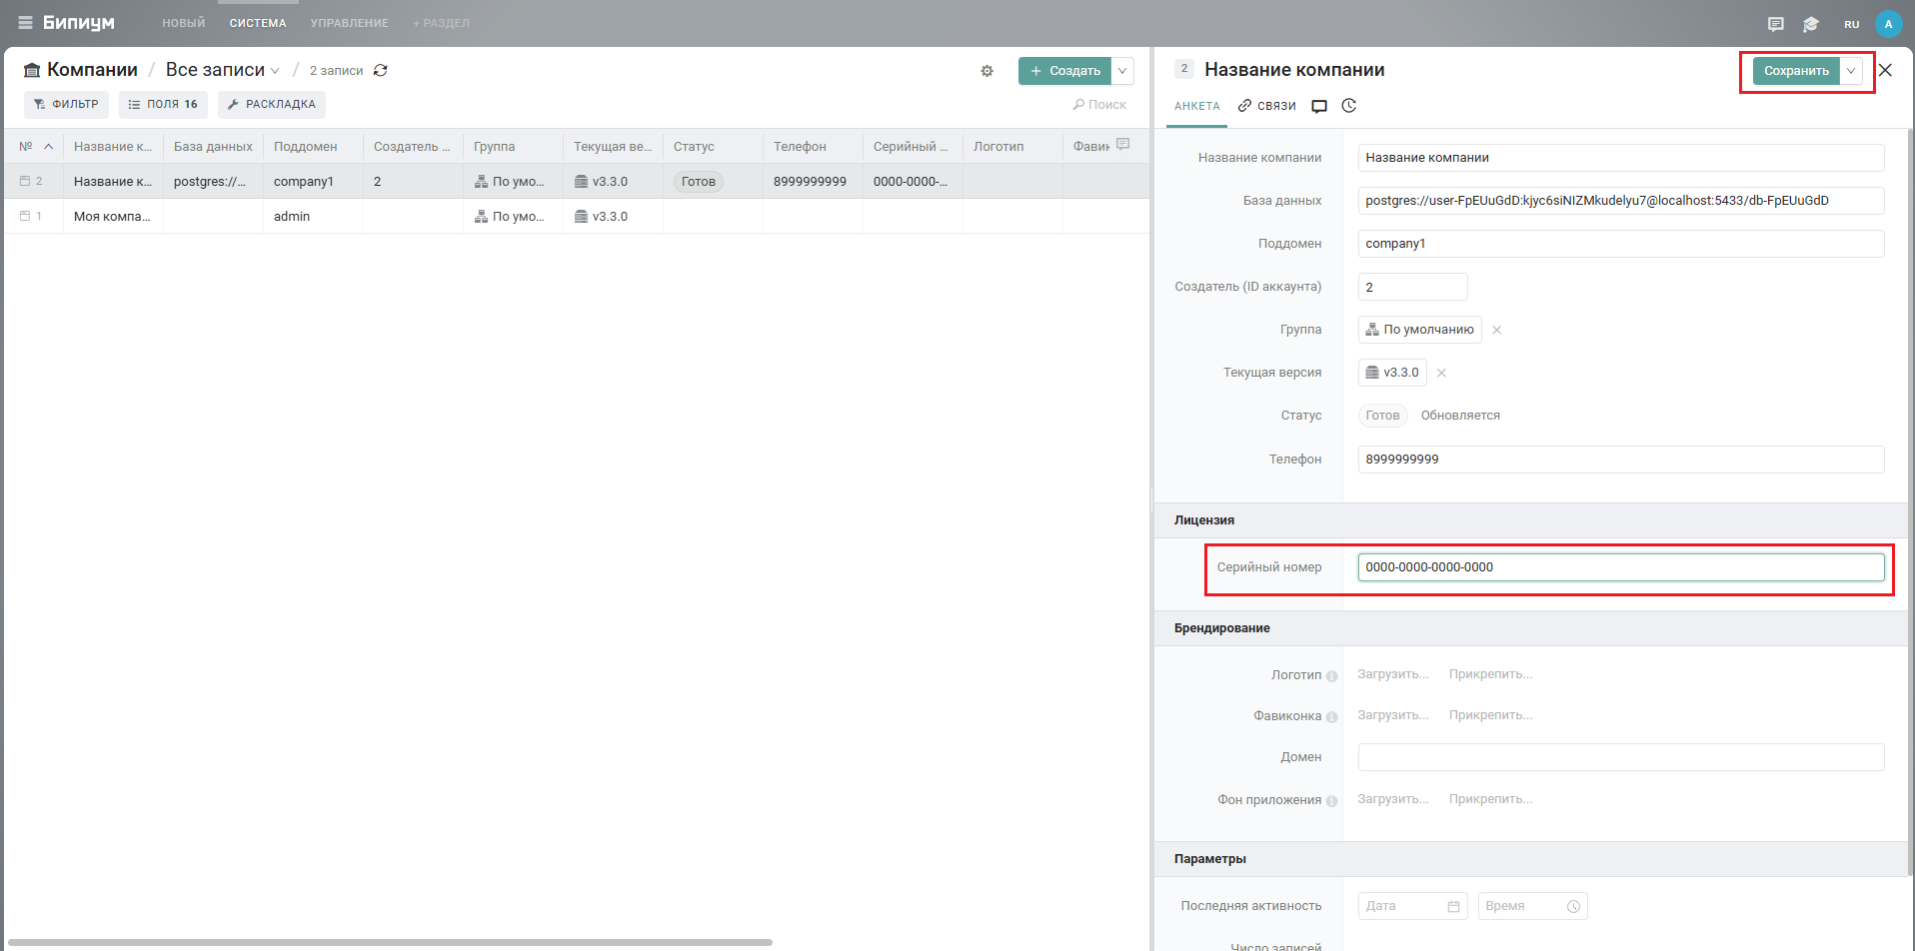Click the horizontal scrollbar under the table
The width and height of the screenshot is (1915, 951).
(x=390, y=942)
